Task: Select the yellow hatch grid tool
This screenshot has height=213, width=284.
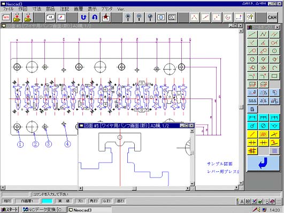Action: pyautogui.click(x=252, y=150)
